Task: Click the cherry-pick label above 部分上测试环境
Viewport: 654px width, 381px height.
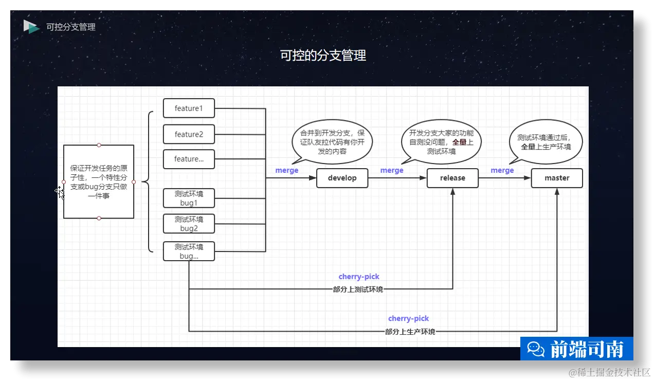Action: 359,277
